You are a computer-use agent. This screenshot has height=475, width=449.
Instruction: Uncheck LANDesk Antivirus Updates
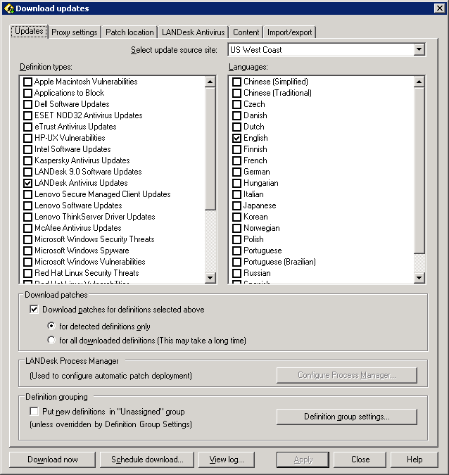point(27,183)
